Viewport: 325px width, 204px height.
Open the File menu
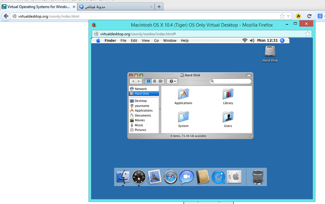(123, 40)
